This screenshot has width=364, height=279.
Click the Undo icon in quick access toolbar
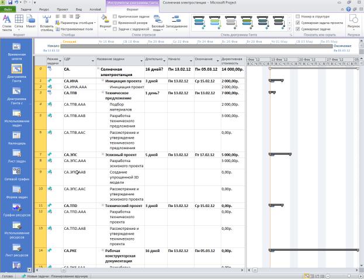pyautogui.click(x=16, y=2)
